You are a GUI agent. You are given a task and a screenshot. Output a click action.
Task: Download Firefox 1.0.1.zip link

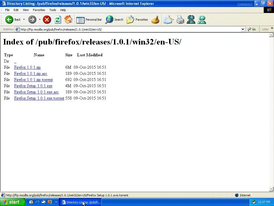click(x=28, y=67)
